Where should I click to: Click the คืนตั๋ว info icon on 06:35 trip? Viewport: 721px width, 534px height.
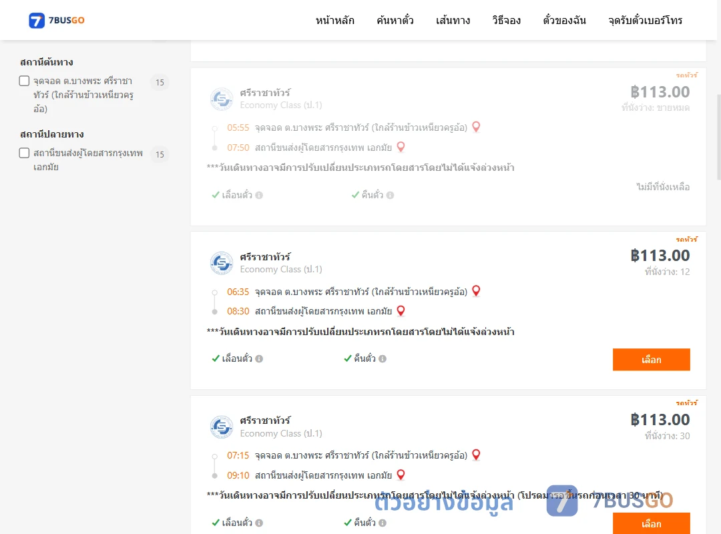click(383, 358)
